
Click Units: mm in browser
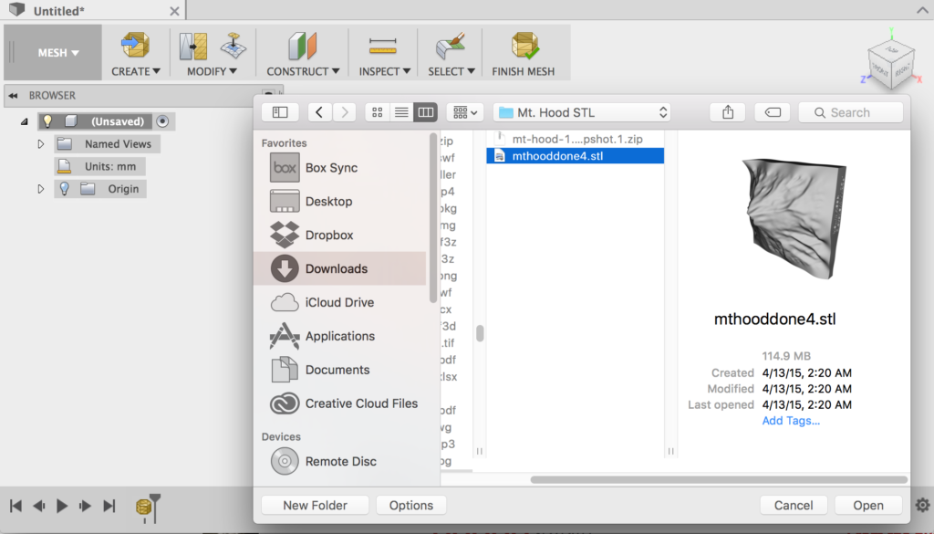99,166
